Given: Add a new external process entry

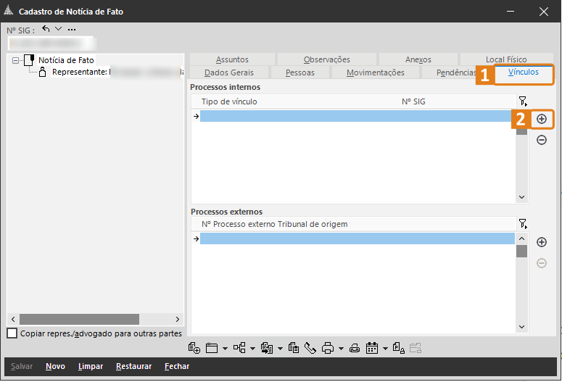Looking at the screenshot, I should click(542, 242).
